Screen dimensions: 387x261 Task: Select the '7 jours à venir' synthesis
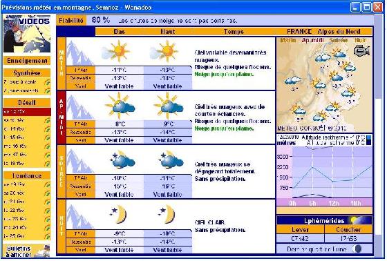[20, 82]
